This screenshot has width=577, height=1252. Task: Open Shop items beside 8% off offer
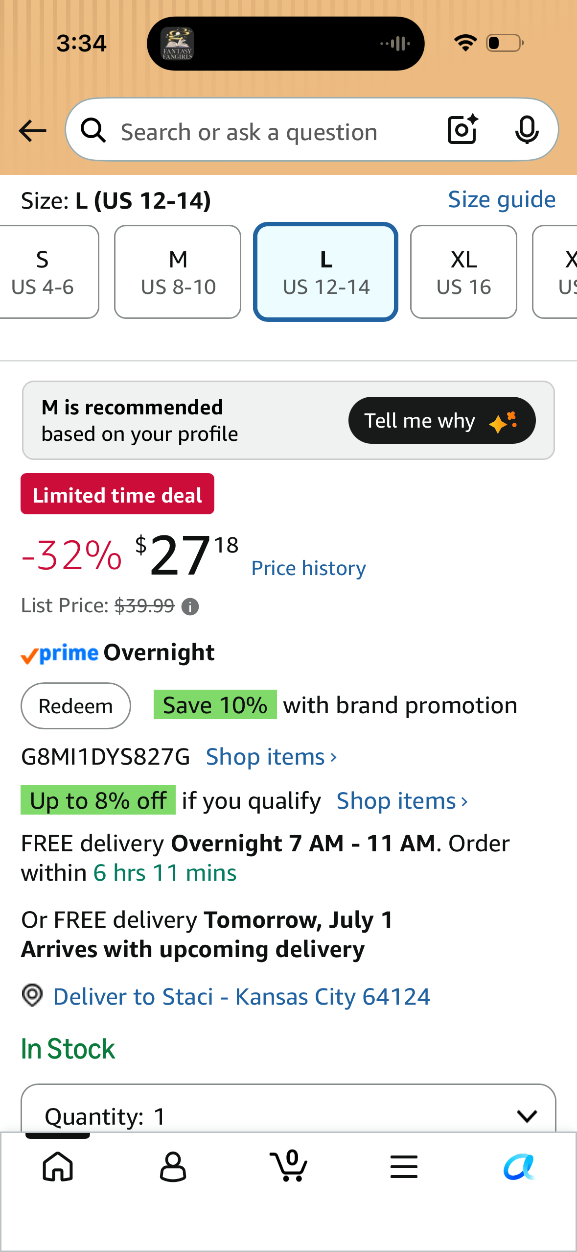pos(402,801)
